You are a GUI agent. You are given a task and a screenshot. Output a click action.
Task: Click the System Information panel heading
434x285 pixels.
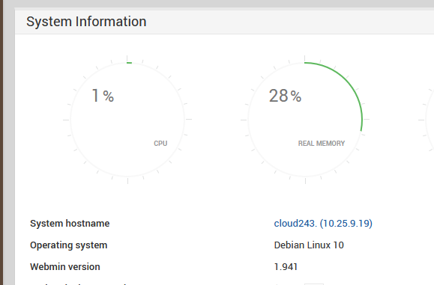coord(86,22)
